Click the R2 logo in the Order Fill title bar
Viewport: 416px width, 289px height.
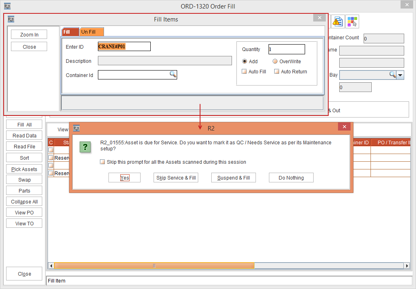[7, 6]
